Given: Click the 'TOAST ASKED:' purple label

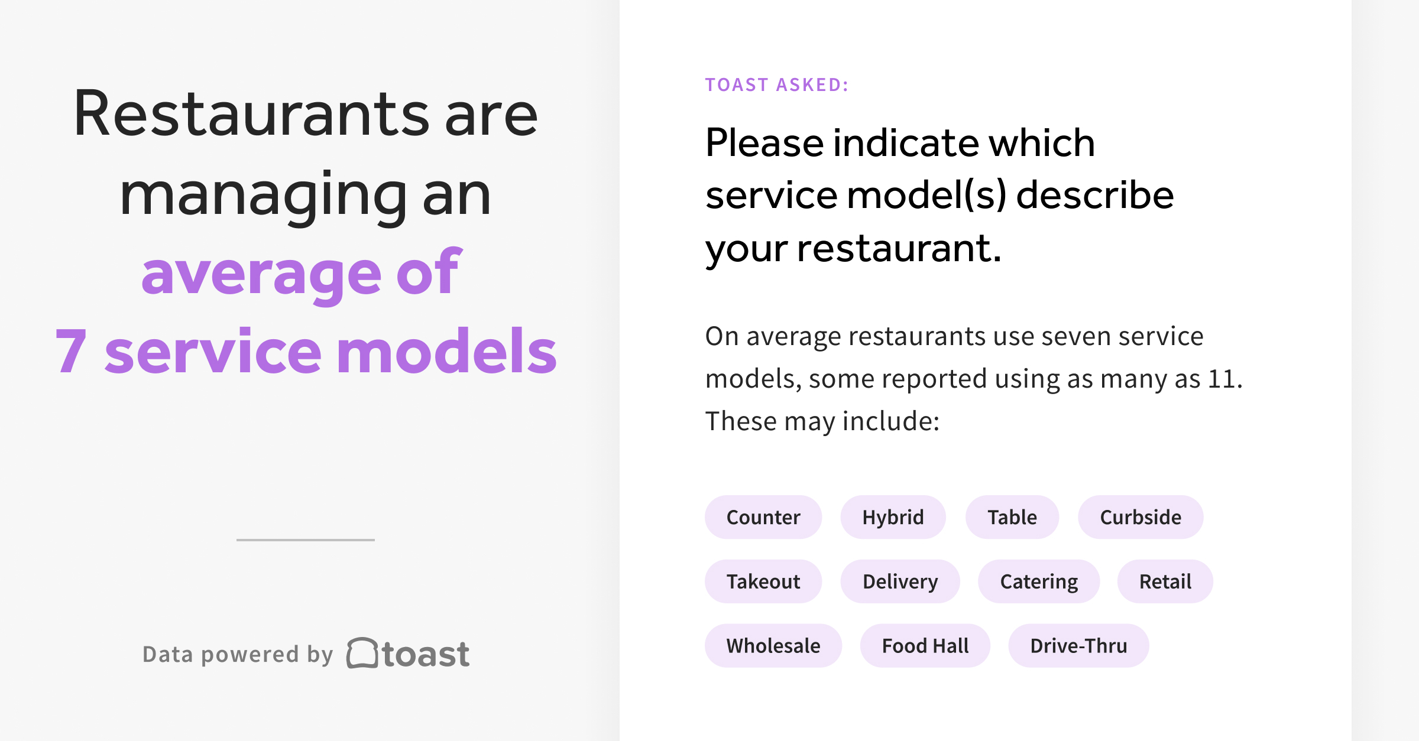Looking at the screenshot, I should click(x=777, y=84).
